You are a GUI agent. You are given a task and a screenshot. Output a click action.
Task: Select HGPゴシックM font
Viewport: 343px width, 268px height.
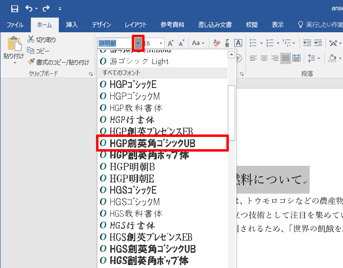coord(163,96)
